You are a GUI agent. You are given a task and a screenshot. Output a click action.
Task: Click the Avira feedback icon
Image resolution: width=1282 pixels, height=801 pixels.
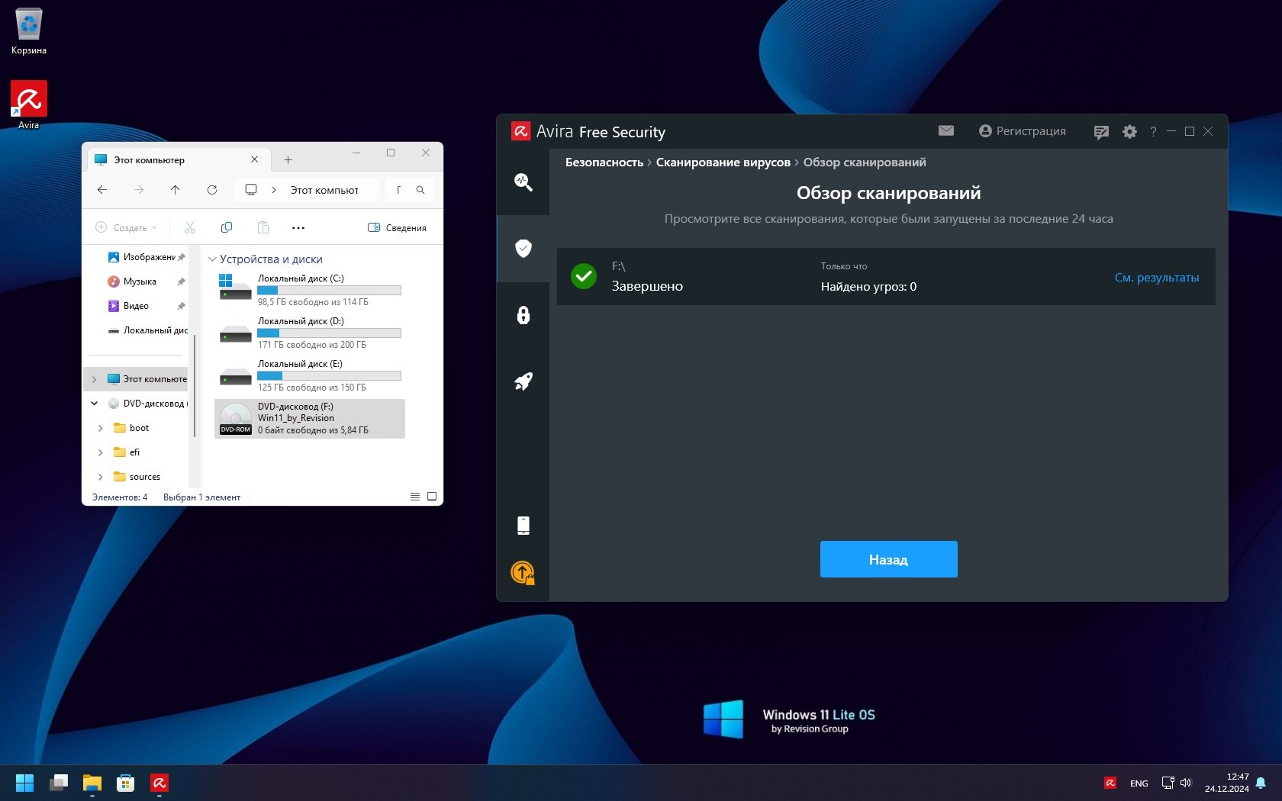(x=1100, y=132)
